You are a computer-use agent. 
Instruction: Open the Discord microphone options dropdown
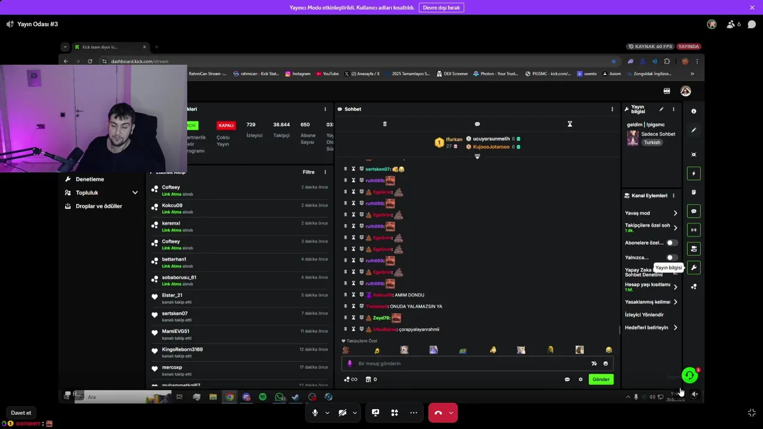[327, 413]
